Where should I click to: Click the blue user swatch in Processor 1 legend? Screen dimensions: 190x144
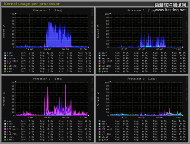pyautogui.click(x=100, y=53)
